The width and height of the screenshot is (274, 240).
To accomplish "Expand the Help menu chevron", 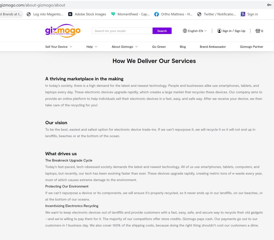I will point(96,47).
